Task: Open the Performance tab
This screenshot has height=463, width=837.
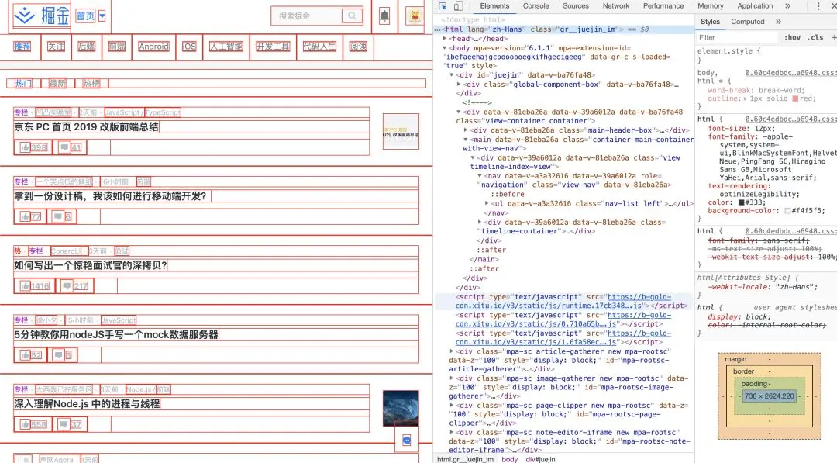Action: [663, 6]
